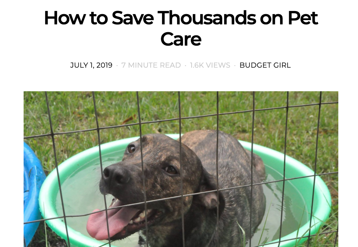Select the 7 MINUTE READ label
Image resolution: width=358 pixels, height=247 pixels.
151,65
